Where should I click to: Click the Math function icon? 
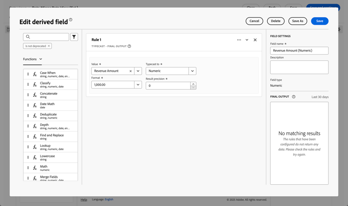tap(35, 168)
